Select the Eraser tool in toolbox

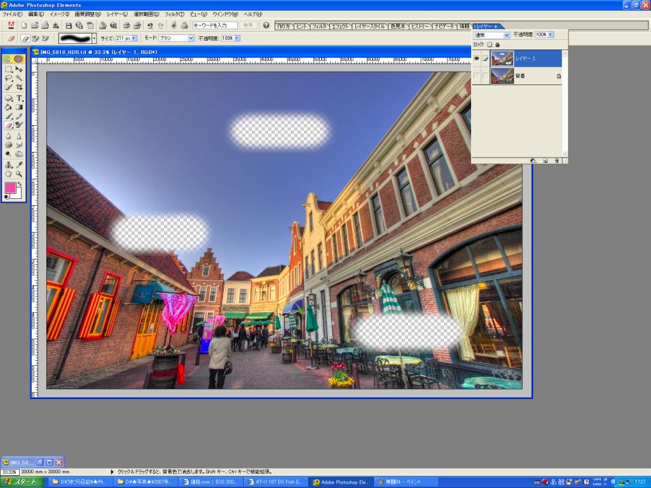click(x=8, y=125)
